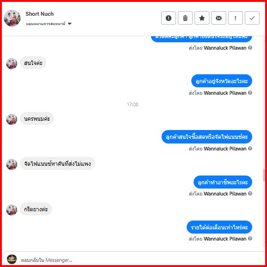The width and height of the screenshot is (267, 267).
Task: Click customer avatar beside สนใจค่ะ message
Action: 12,64
